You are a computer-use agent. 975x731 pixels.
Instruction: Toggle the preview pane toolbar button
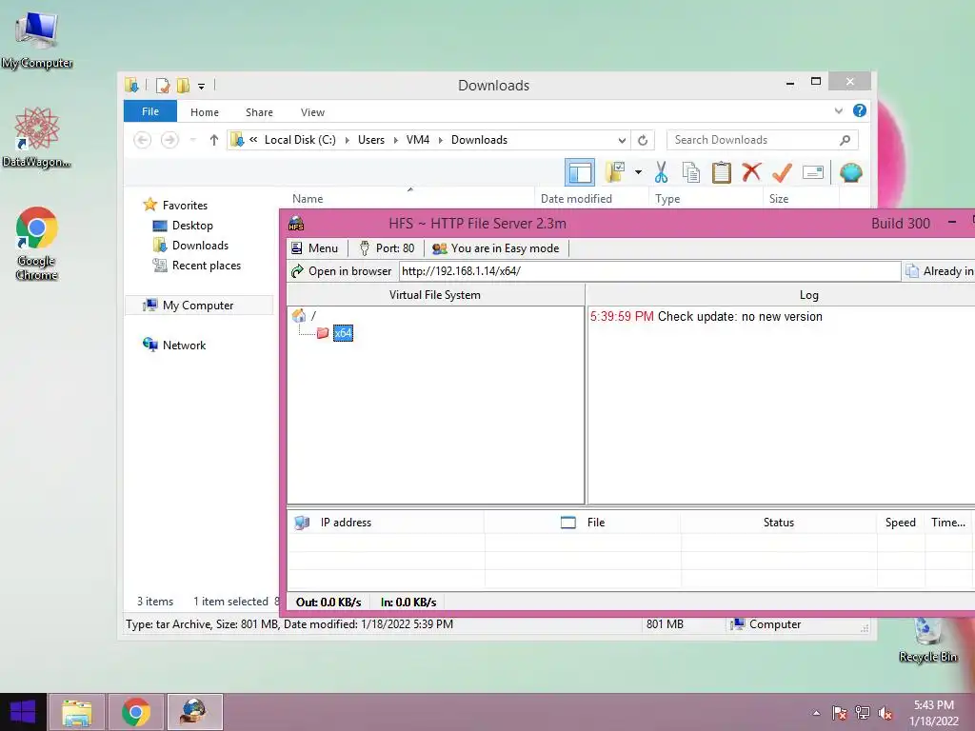[580, 173]
